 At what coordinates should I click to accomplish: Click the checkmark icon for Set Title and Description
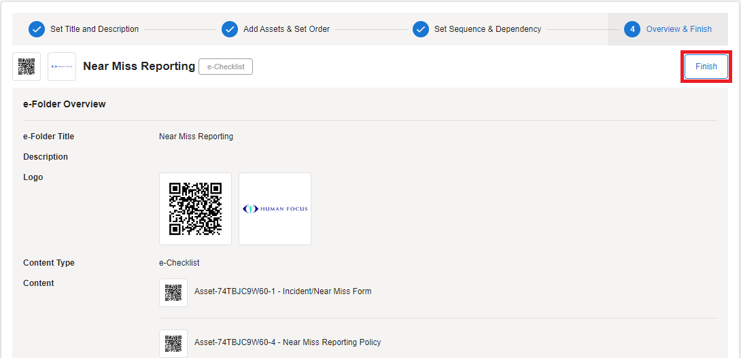[x=37, y=29]
